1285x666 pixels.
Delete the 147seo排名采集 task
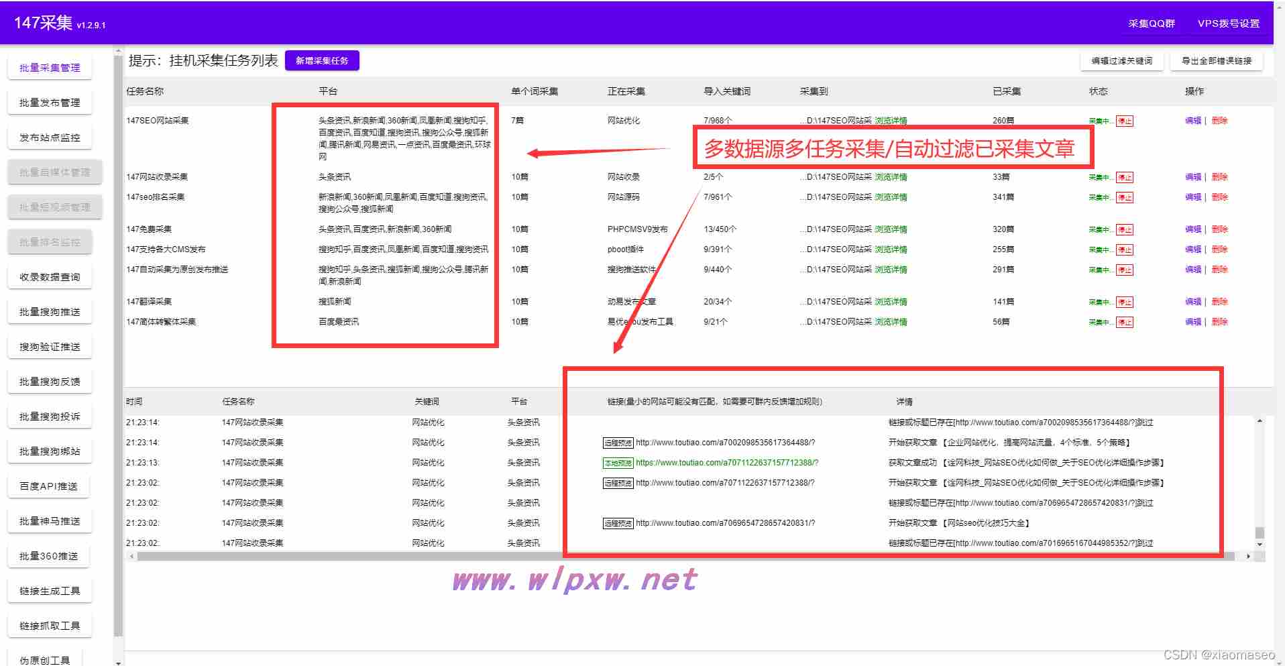[1219, 197]
